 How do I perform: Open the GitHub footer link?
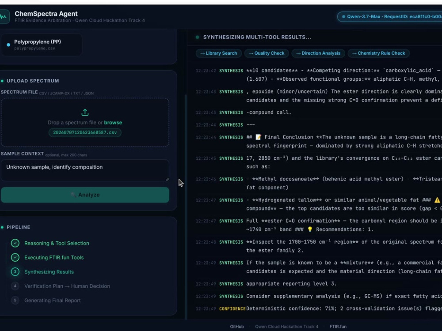tap(237, 327)
